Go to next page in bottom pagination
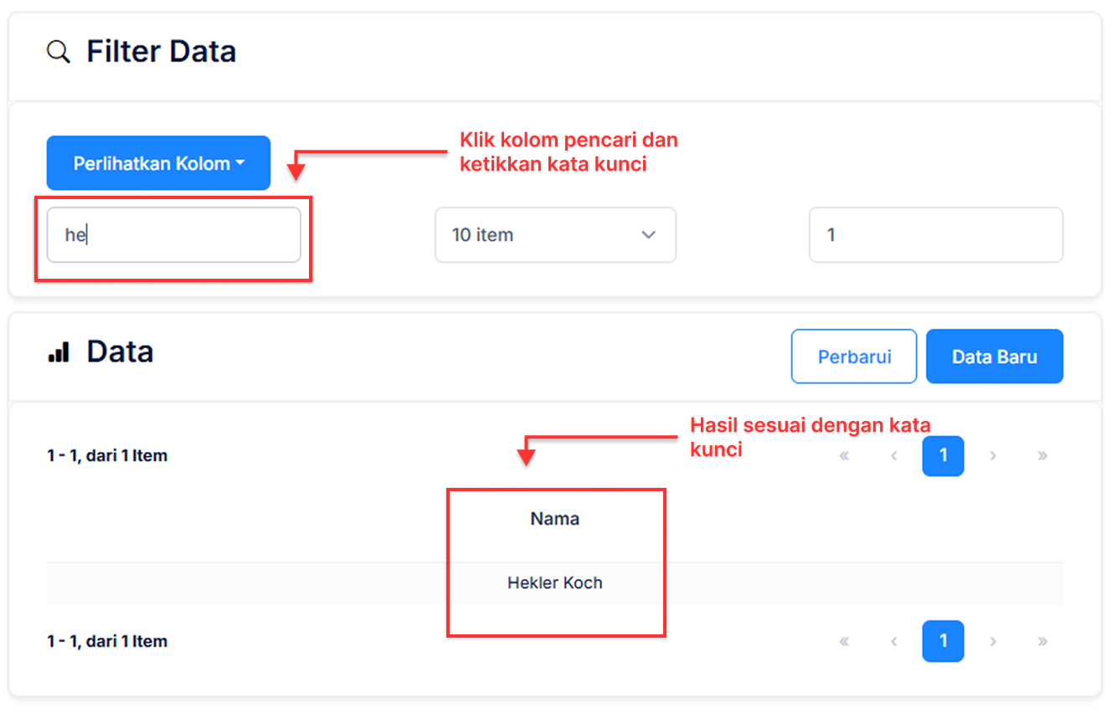This screenshot has height=713, width=1117. tap(993, 642)
